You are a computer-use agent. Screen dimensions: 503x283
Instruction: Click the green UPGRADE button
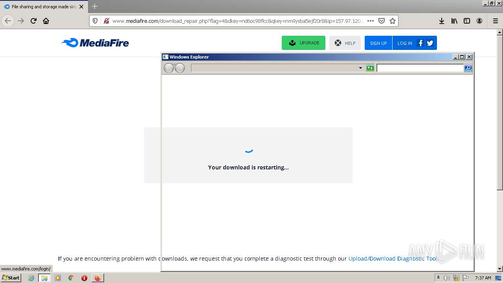pyautogui.click(x=303, y=43)
